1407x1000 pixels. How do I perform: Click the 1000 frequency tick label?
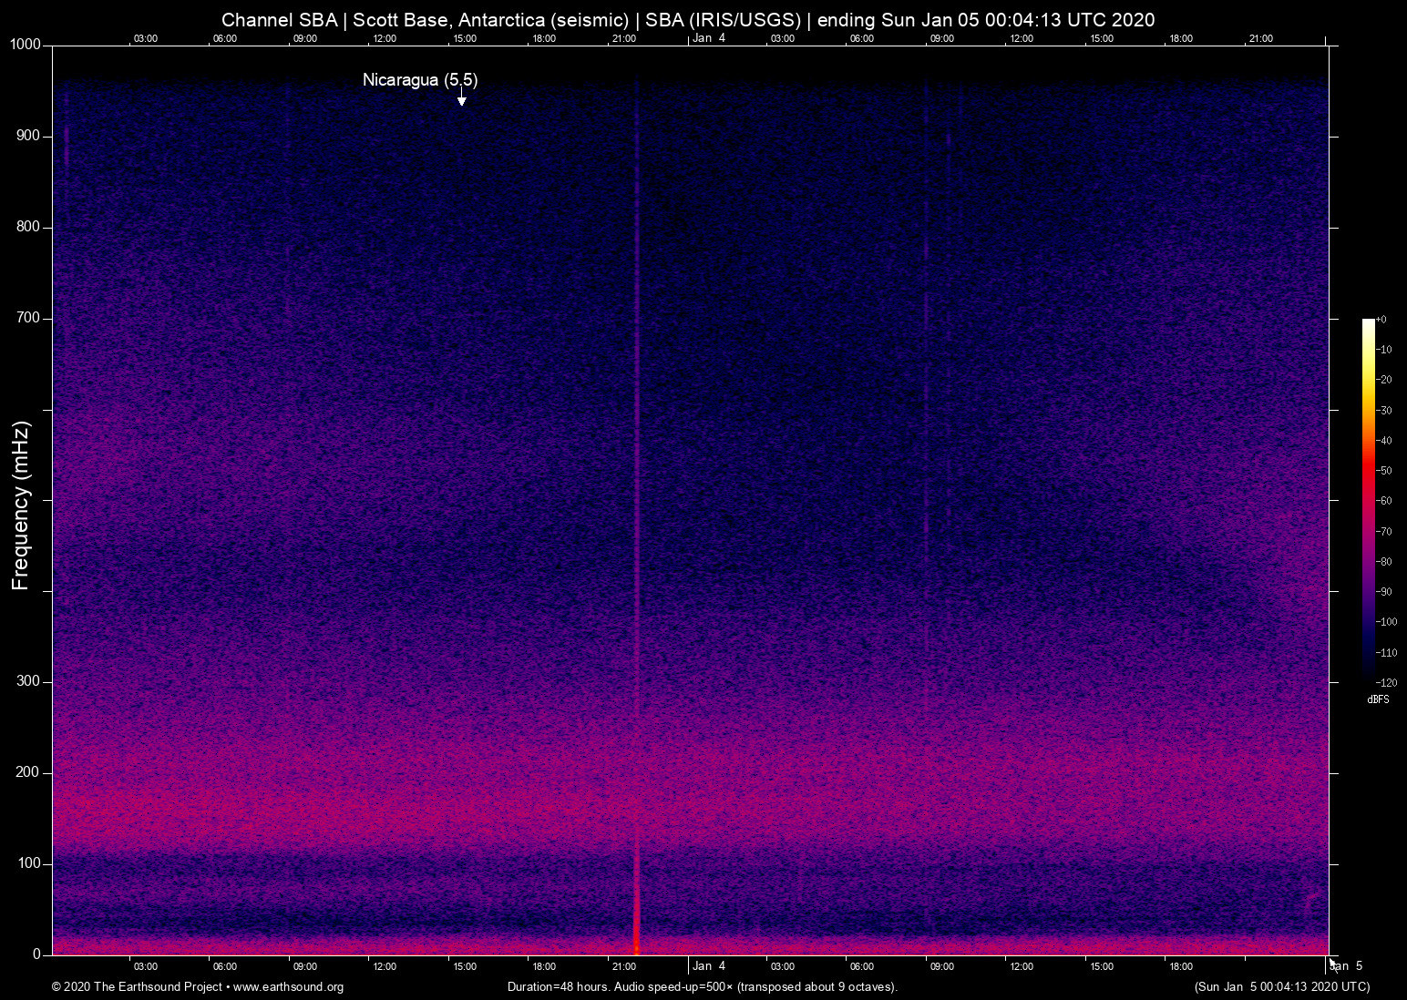pyautogui.click(x=24, y=44)
